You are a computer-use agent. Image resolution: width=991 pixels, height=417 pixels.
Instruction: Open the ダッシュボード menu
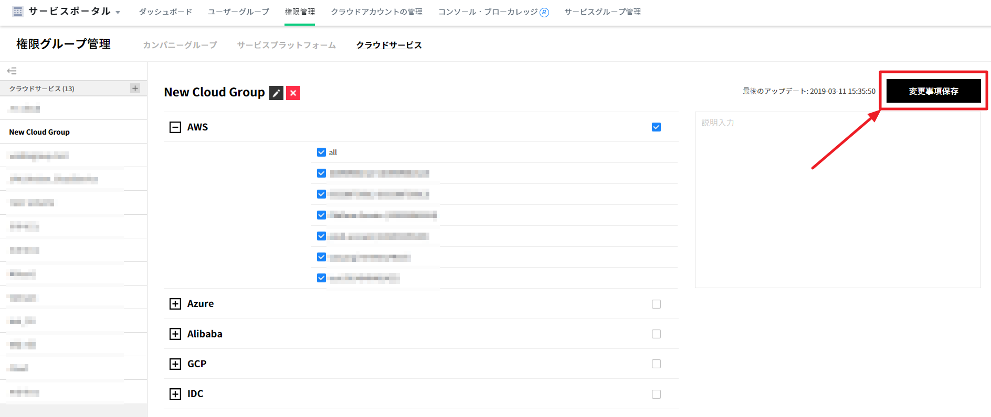coord(165,12)
